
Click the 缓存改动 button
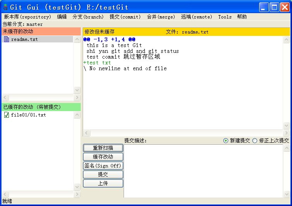[103, 157]
